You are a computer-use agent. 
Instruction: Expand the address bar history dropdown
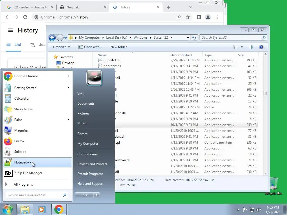188,38
